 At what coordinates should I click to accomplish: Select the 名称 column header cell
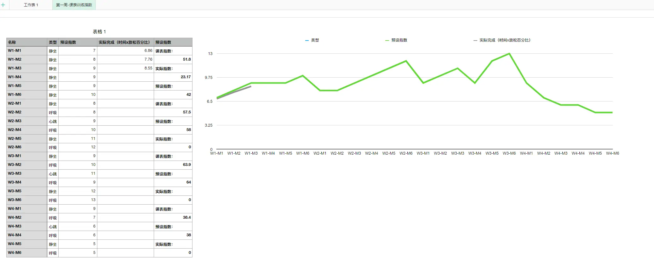[27, 42]
